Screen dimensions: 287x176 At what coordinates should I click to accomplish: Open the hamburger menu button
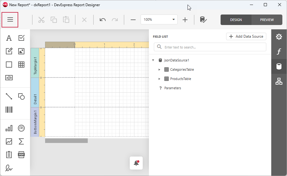pos(10,19)
